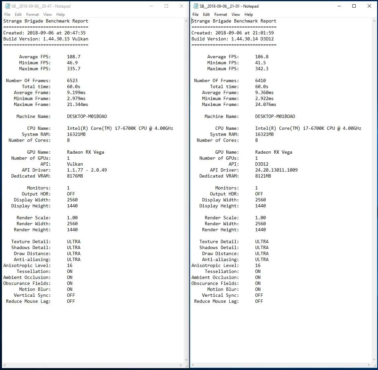The height and width of the screenshot is (370, 378).
Task: Click the Created timestamp 20:47:35 line
Action: point(44,33)
